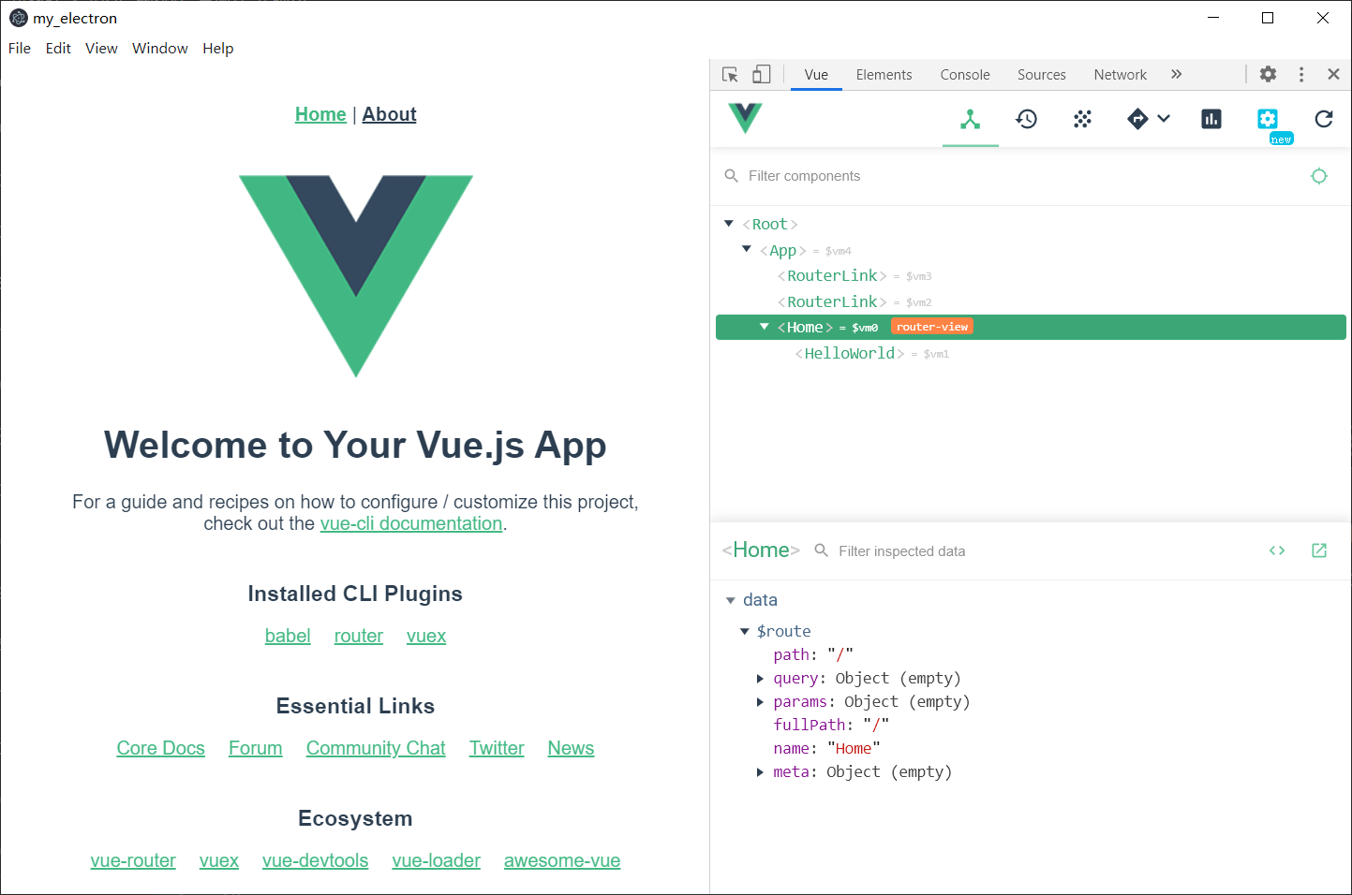
Task: Click the name "Home" value row
Action: coord(826,749)
